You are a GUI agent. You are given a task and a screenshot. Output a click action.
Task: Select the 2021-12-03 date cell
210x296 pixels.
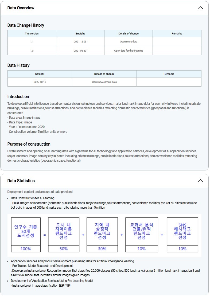(80, 42)
